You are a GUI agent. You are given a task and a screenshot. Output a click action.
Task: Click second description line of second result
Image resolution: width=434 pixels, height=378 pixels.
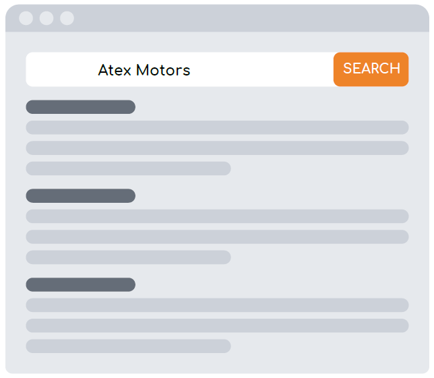217,237
